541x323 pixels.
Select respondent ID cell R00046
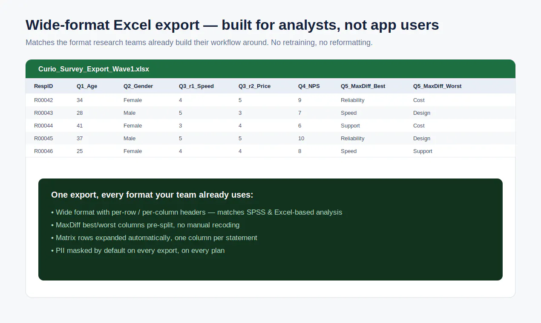click(x=43, y=151)
